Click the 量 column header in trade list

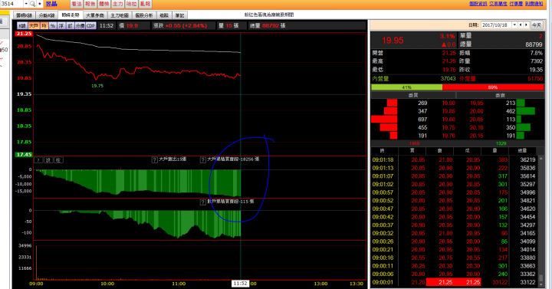(x=495, y=151)
